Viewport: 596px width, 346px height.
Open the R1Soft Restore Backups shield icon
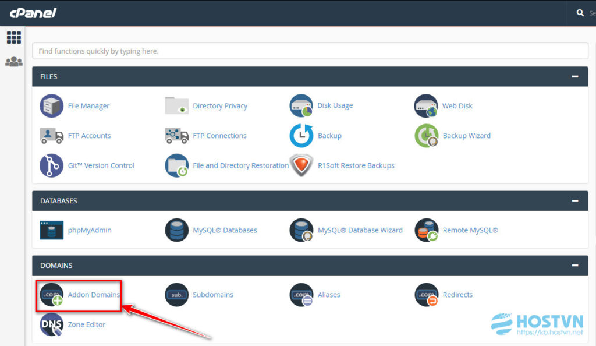coord(301,165)
